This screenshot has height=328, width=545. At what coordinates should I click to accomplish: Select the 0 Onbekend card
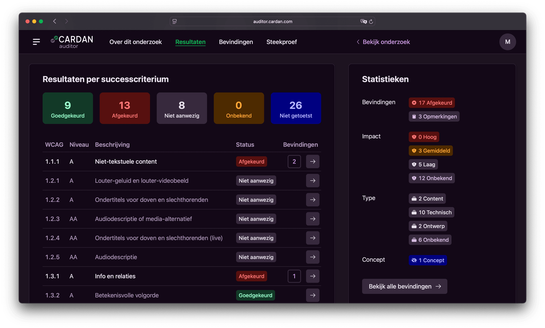239,108
